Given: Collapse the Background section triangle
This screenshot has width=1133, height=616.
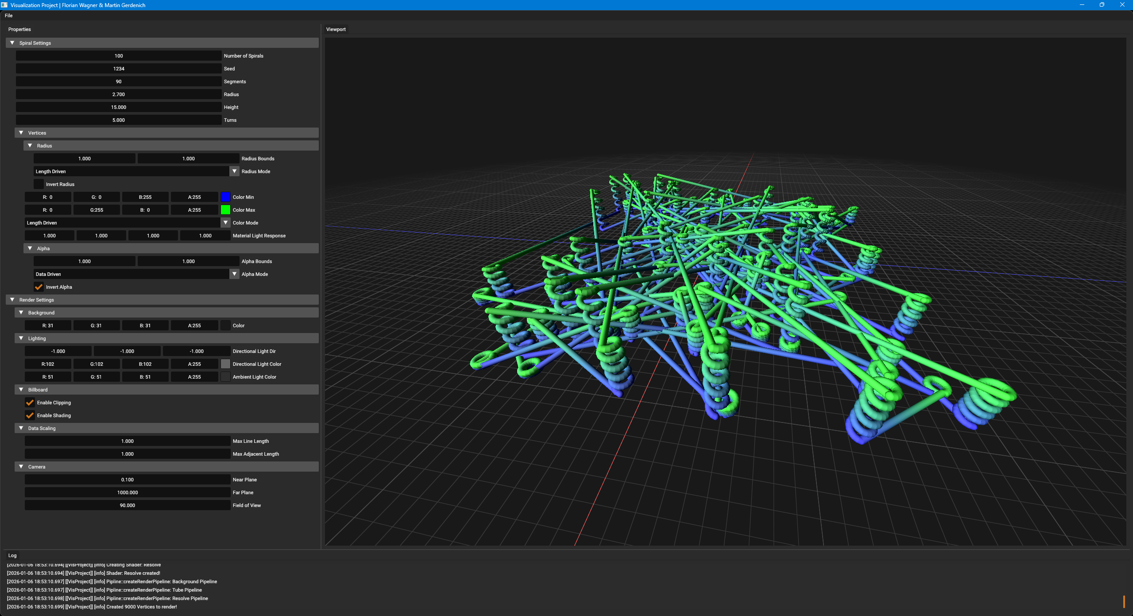Looking at the screenshot, I should pos(21,313).
